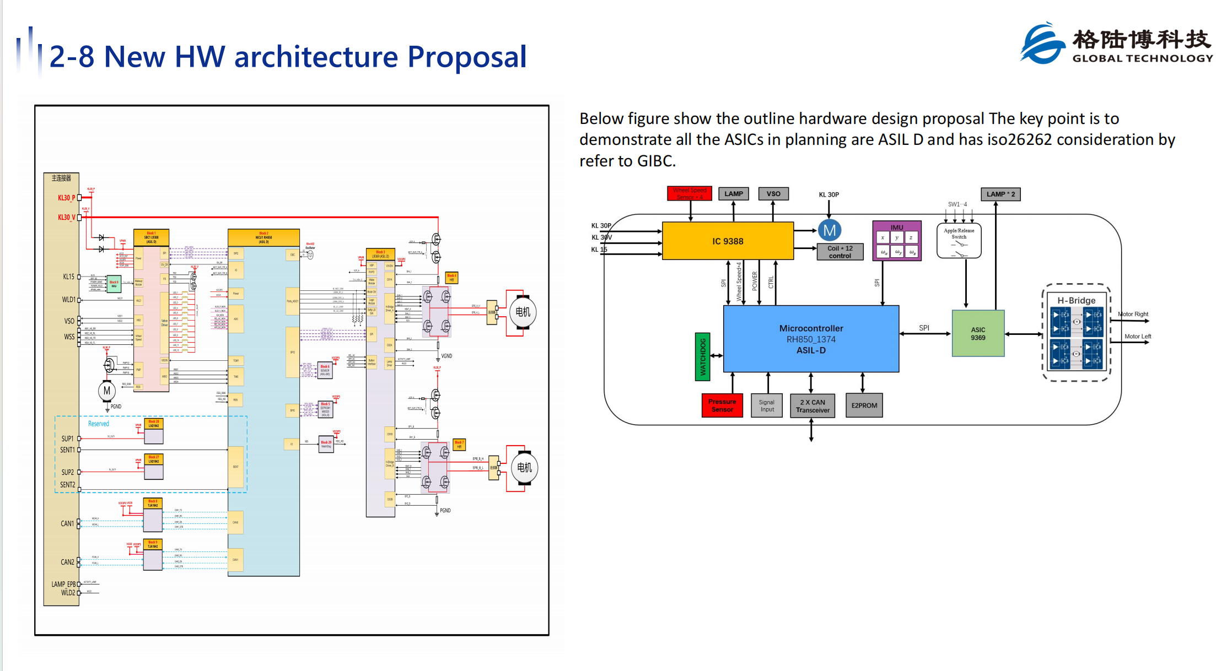Select the blue Microcontroller RH850_1374 block

[811, 339]
